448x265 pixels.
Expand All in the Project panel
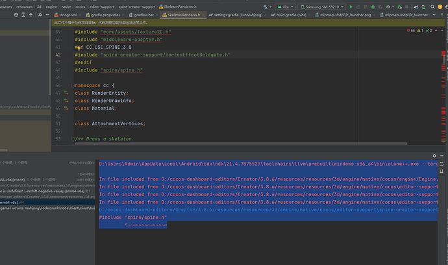tap(23, 15)
